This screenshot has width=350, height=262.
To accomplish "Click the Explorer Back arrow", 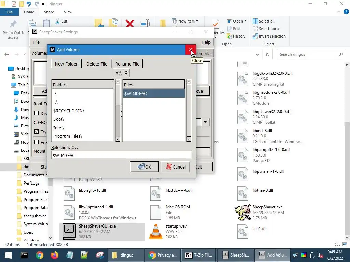I will point(7,54).
